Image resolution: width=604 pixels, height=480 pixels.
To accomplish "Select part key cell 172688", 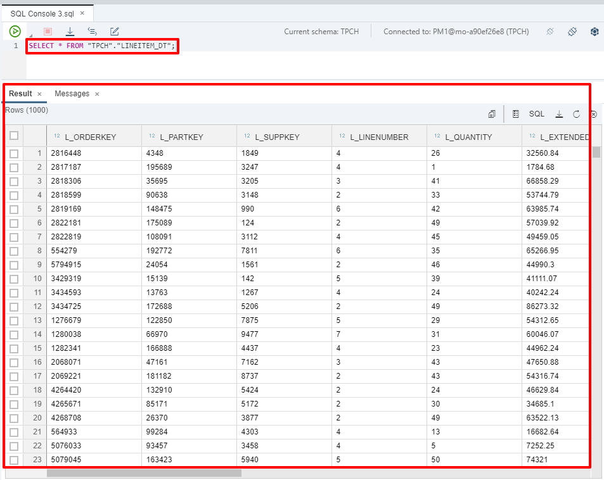I will [x=189, y=306].
